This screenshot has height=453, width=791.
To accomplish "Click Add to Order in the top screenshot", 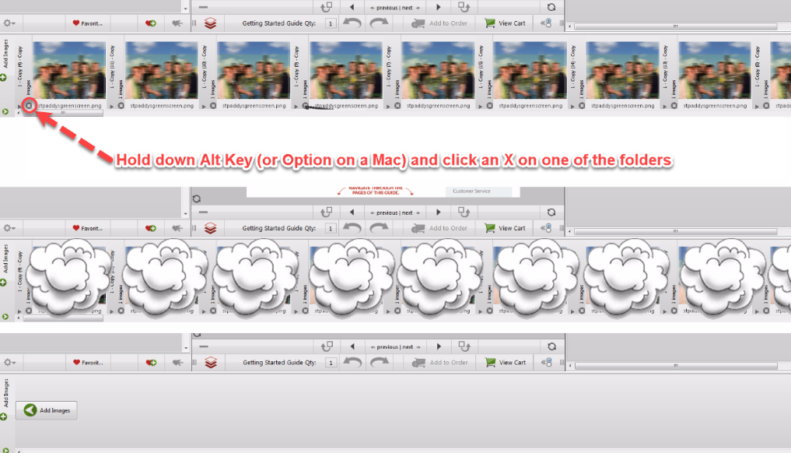I will (439, 23).
